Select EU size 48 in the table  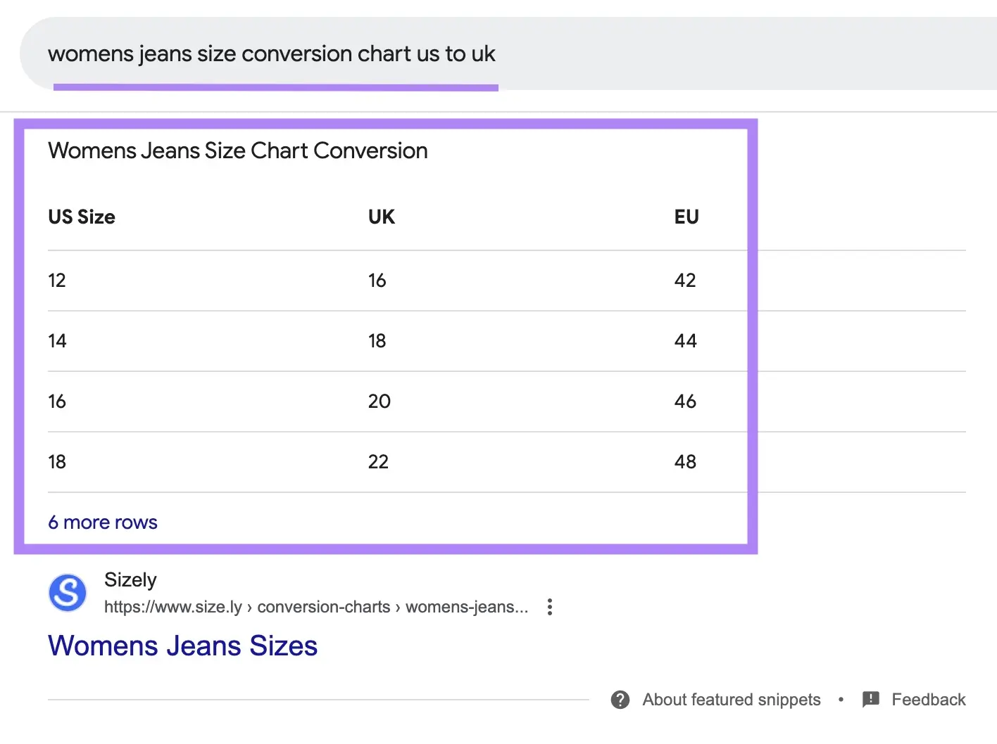[x=685, y=461]
